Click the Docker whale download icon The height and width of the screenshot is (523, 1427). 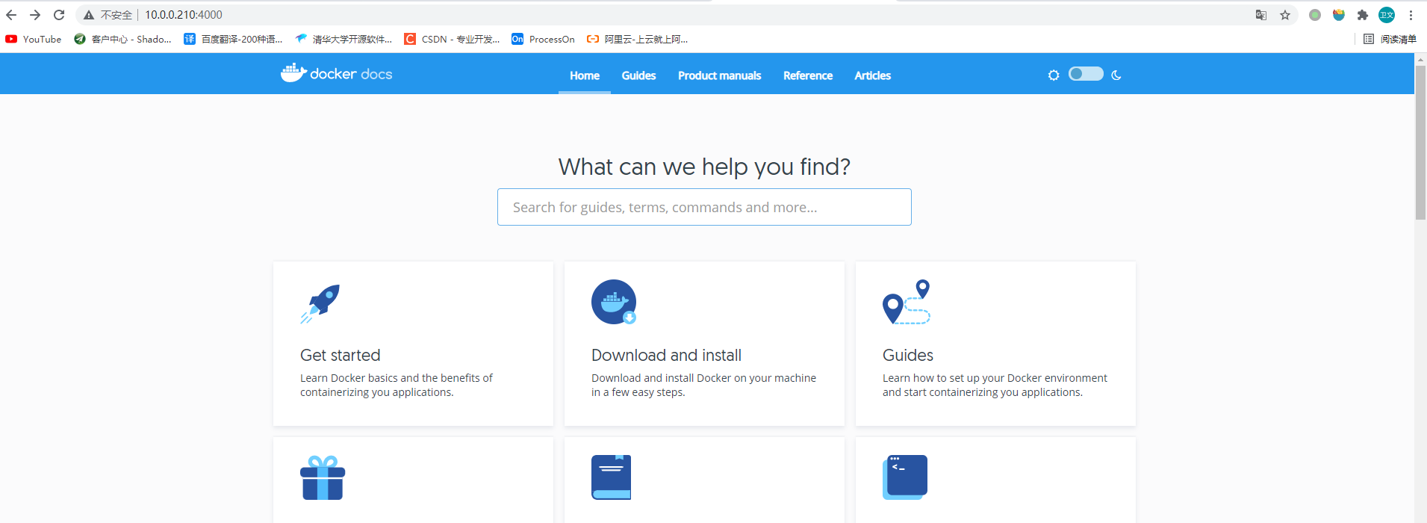pos(614,302)
